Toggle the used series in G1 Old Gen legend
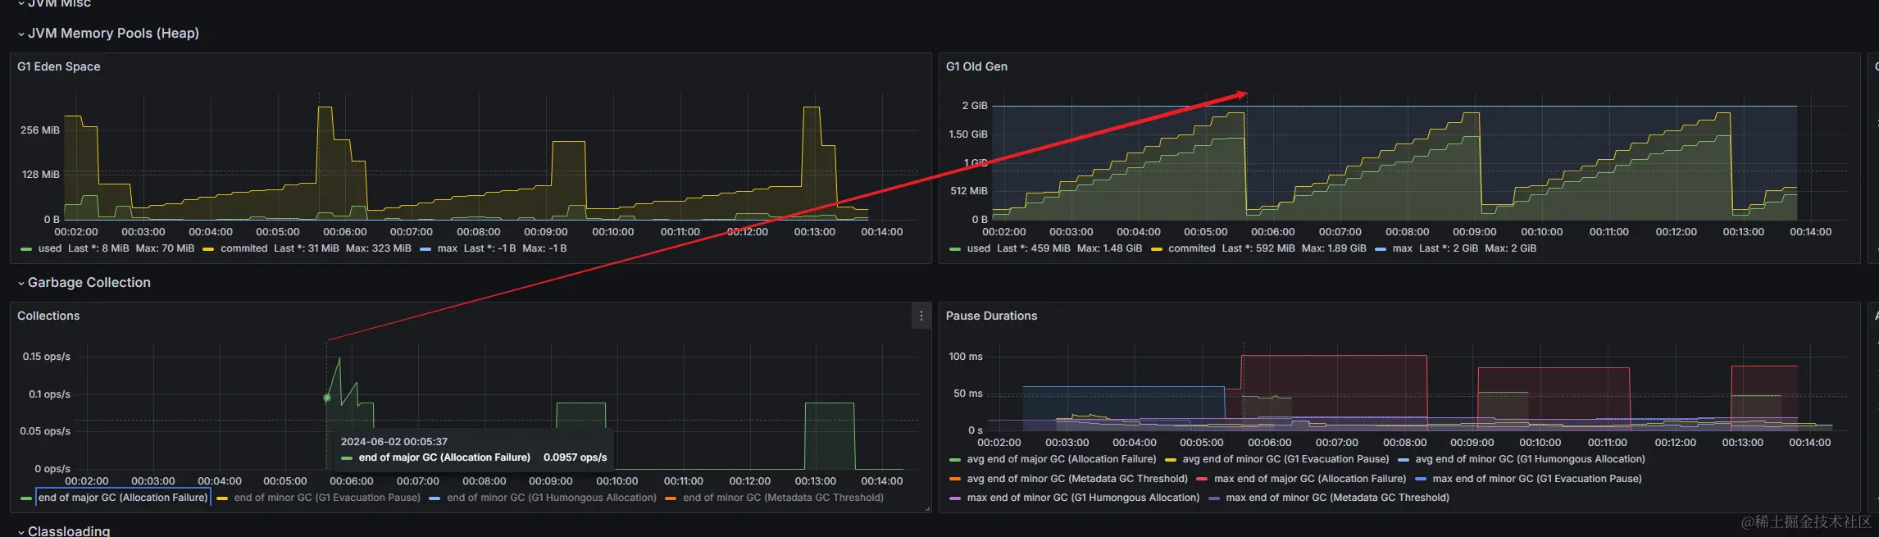The height and width of the screenshot is (537, 1879). click(978, 248)
